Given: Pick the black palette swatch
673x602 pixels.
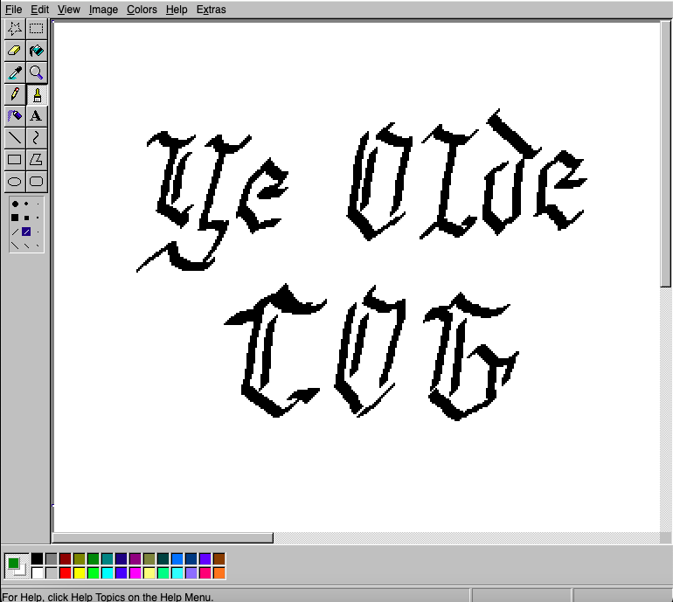Looking at the screenshot, I should click(37, 558).
